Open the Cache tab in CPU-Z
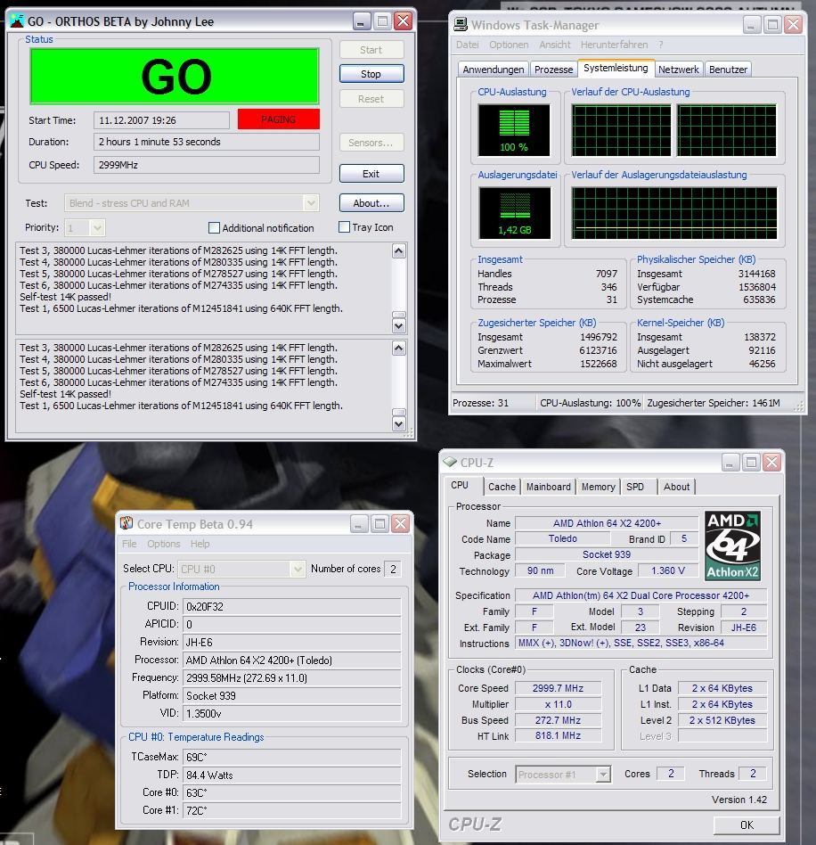Image resolution: width=816 pixels, height=845 pixels. point(502,487)
